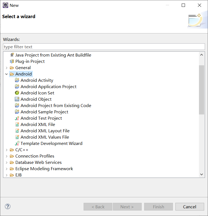
Task: Click the Android XML File icon
Action: [17, 124]
